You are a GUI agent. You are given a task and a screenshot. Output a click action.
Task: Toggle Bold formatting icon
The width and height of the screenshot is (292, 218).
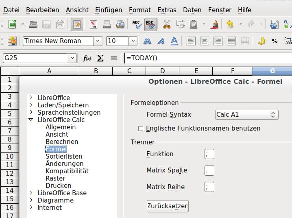pyautogui.click(x=147, y=41)
